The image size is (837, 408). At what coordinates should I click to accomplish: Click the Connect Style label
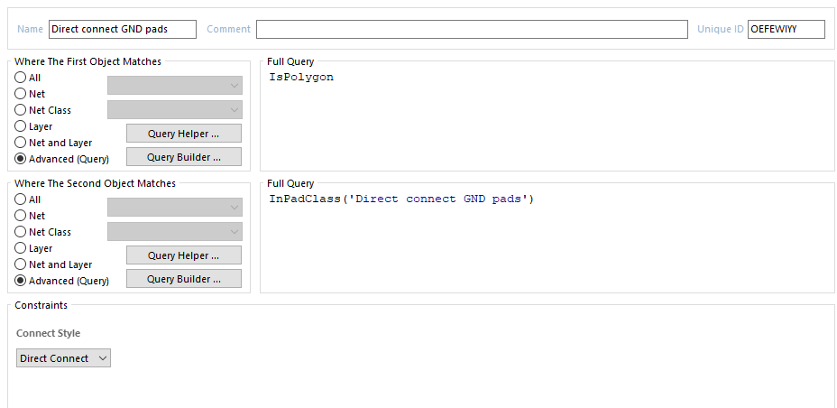point(48,333)
